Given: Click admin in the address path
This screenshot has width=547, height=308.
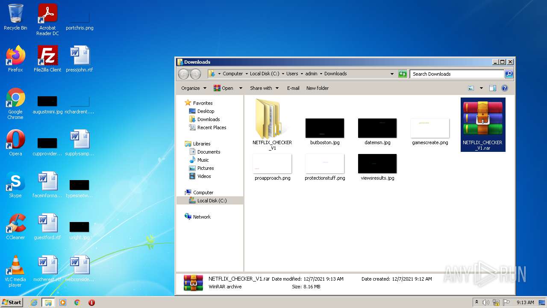Looking at the screenshot, I should coord(311,74).
